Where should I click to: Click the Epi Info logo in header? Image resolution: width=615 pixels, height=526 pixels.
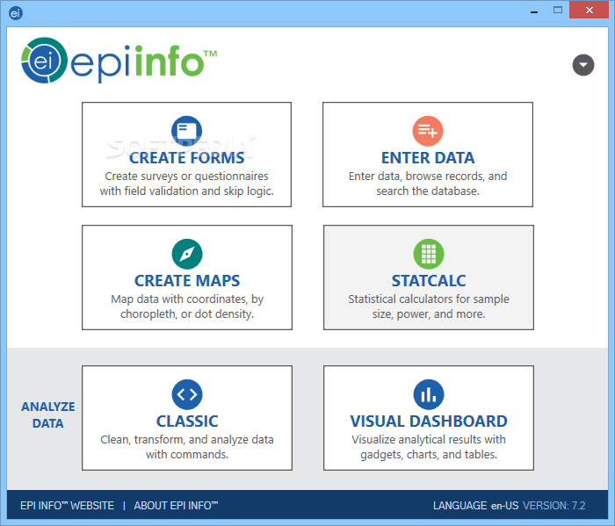click(119, 61)
